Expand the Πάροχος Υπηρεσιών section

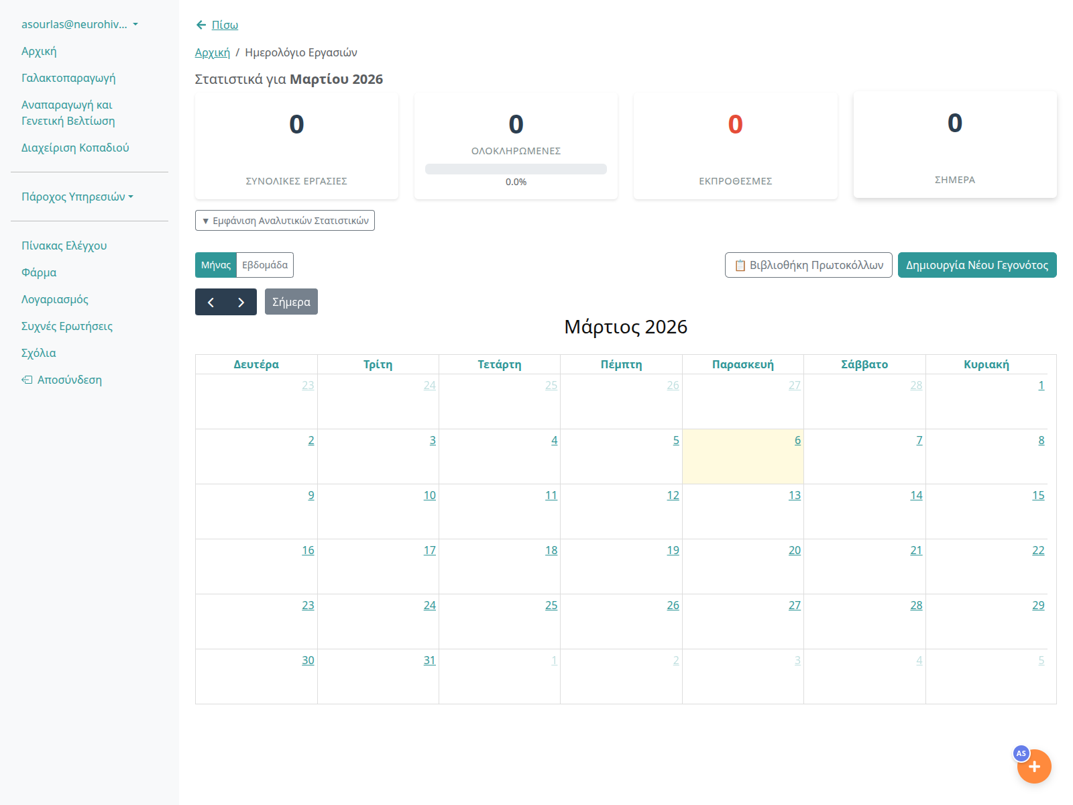coord(78,197)
